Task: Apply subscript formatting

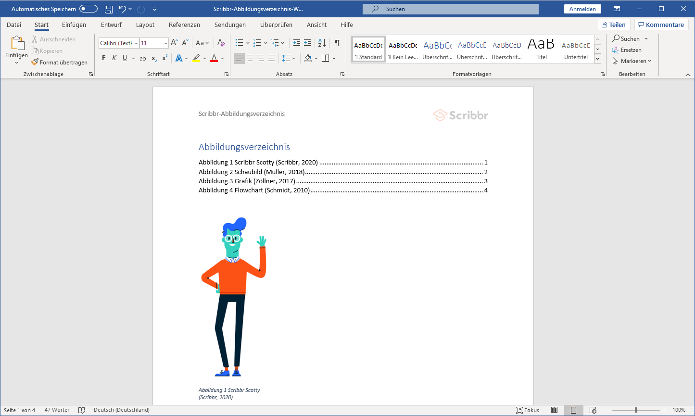Action: (154, 58)
